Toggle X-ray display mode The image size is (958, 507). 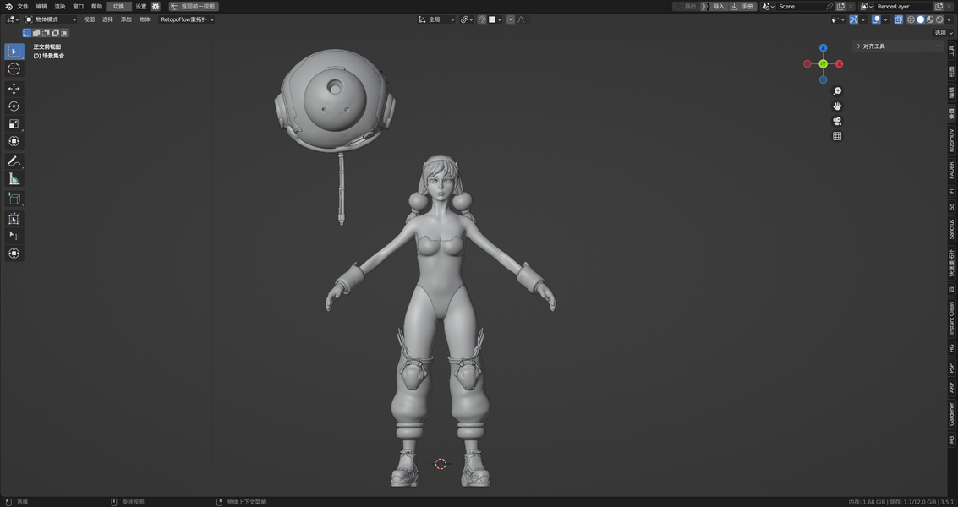point(898,19)
